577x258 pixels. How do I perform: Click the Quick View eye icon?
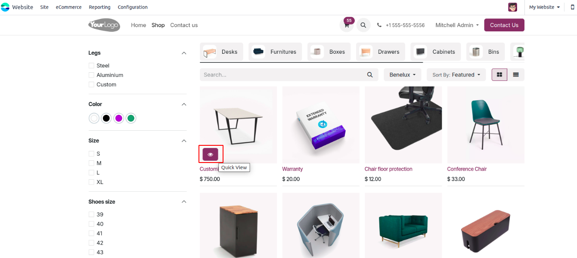tap(211, 154)
